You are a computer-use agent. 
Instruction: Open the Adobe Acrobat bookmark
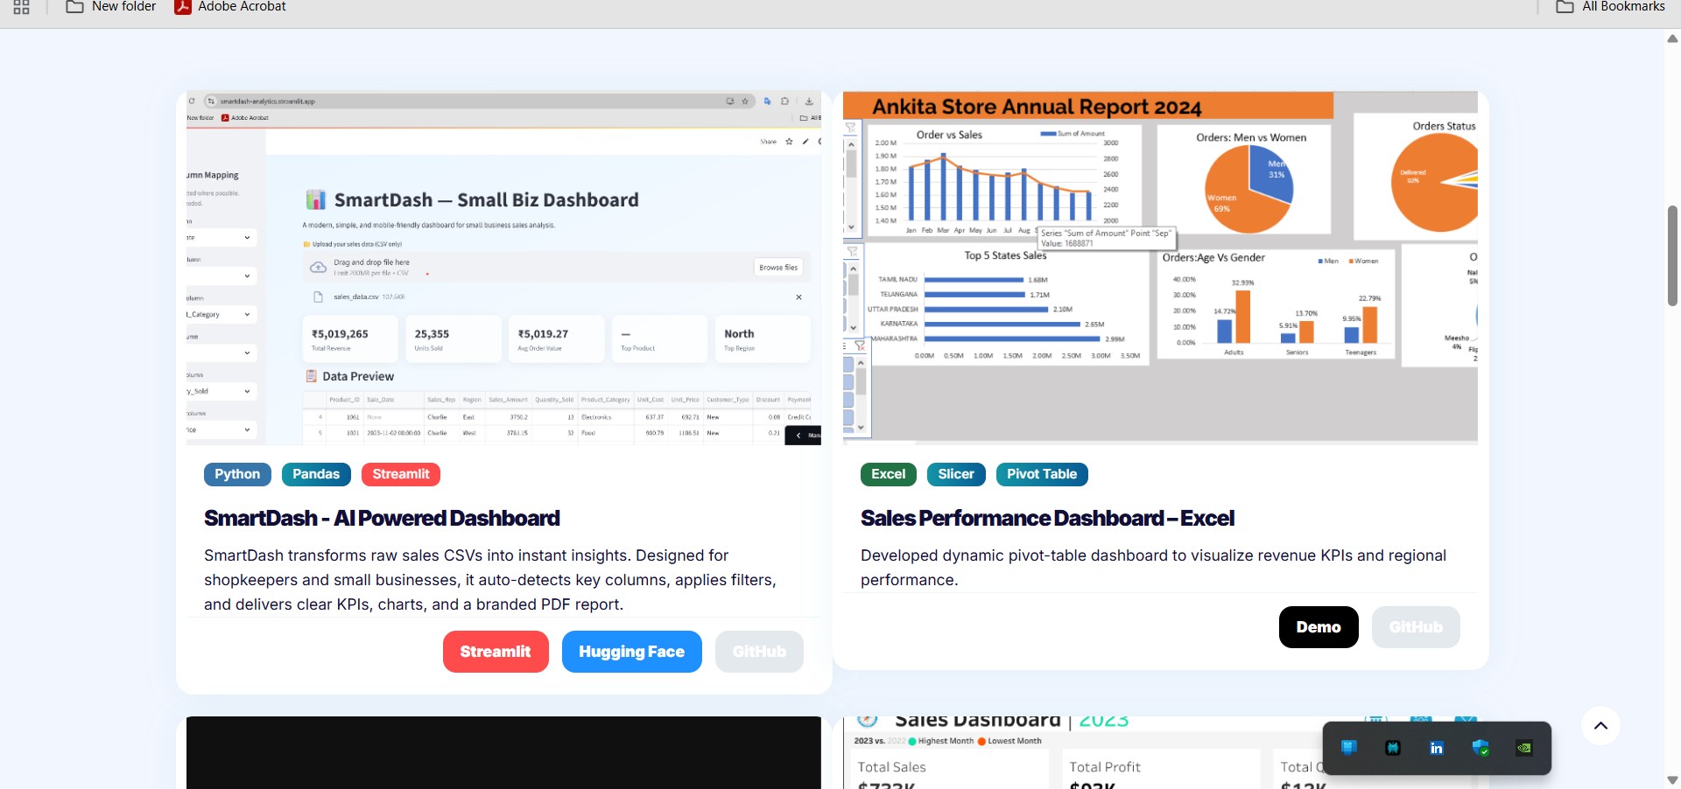[x=231, y=7]
